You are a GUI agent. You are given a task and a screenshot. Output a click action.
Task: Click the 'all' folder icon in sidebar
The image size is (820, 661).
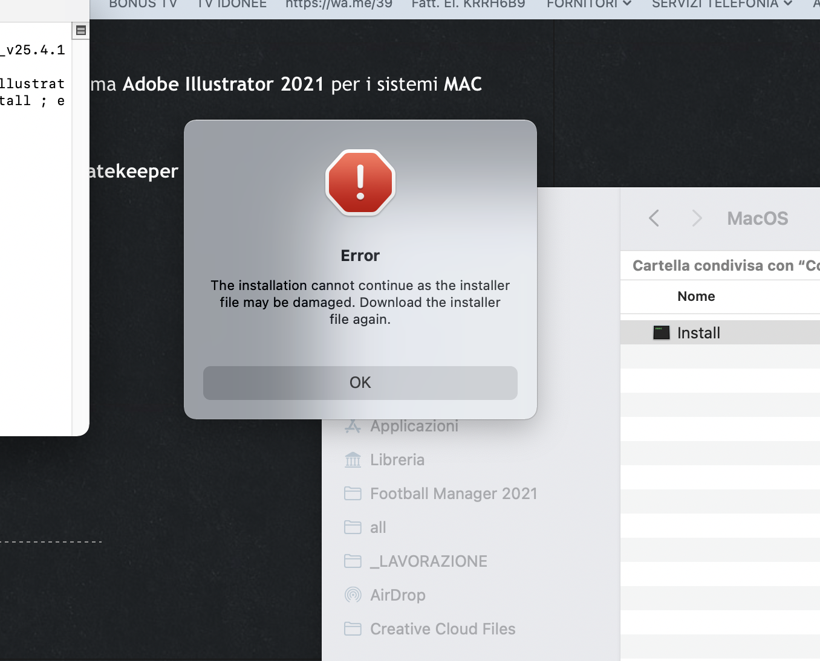coord(353,527)
